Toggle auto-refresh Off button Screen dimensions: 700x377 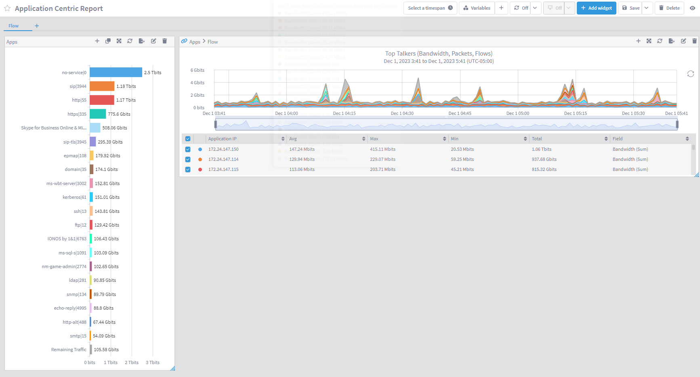521,8
